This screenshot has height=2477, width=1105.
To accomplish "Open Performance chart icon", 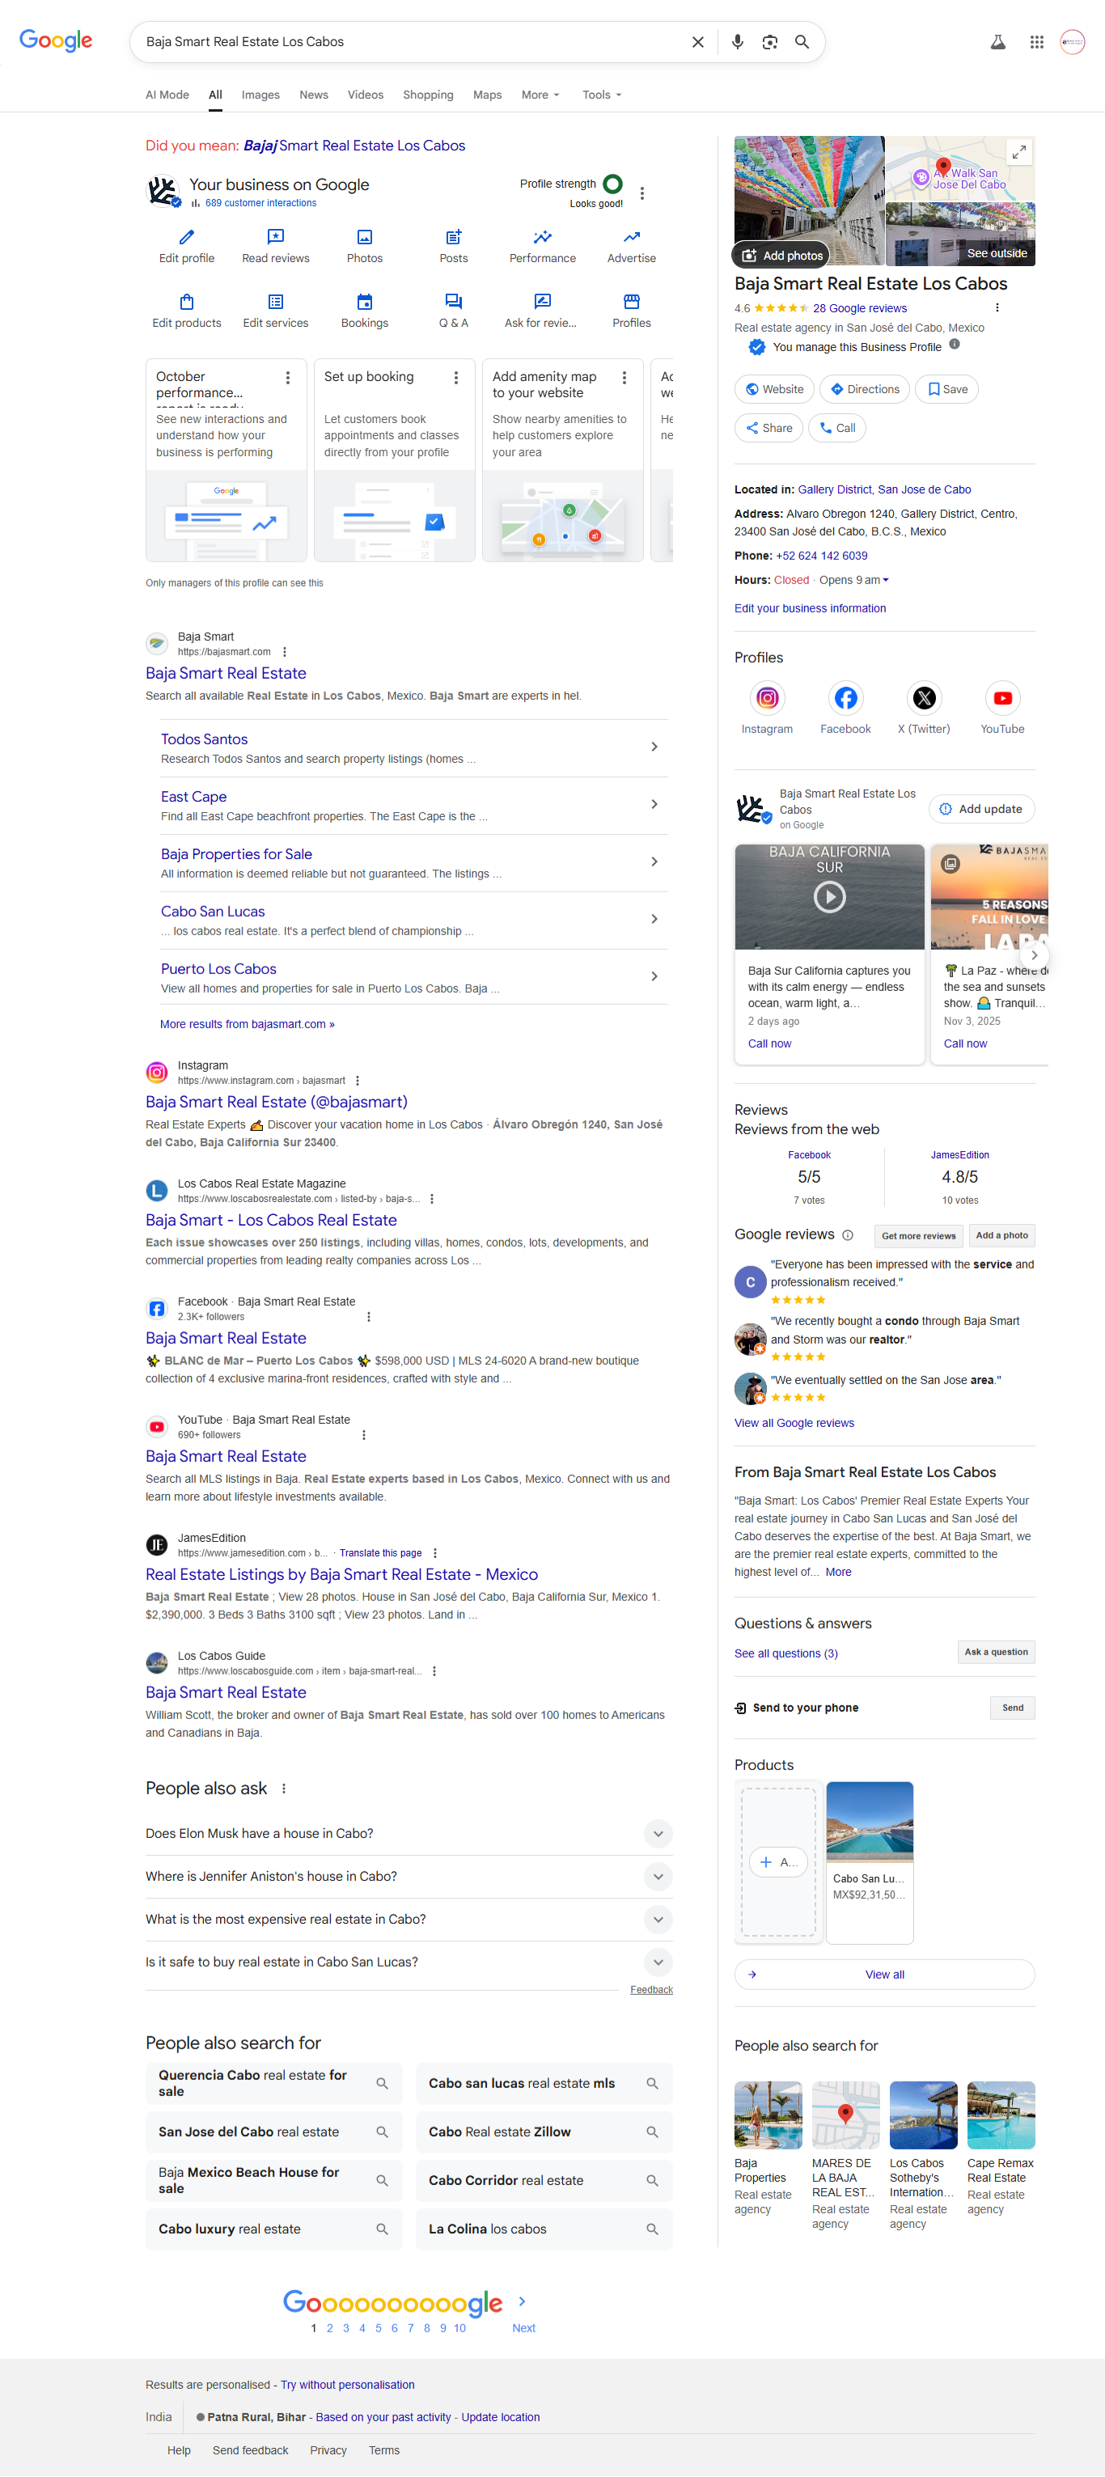I will pyautogui.click(x=543, y=236).
